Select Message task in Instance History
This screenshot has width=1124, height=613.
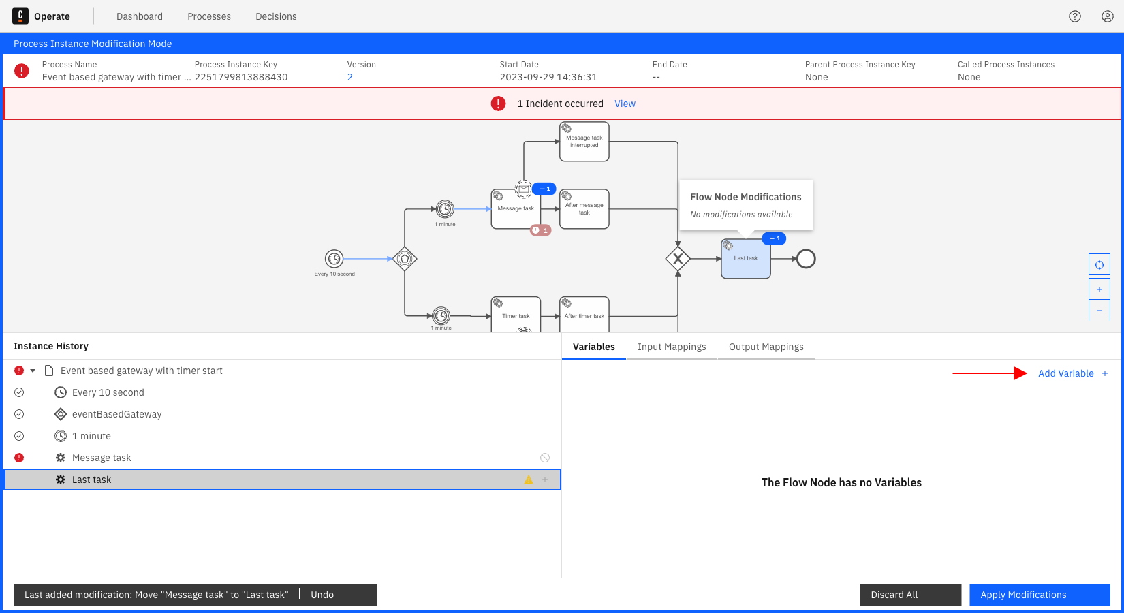pos(102,458)
